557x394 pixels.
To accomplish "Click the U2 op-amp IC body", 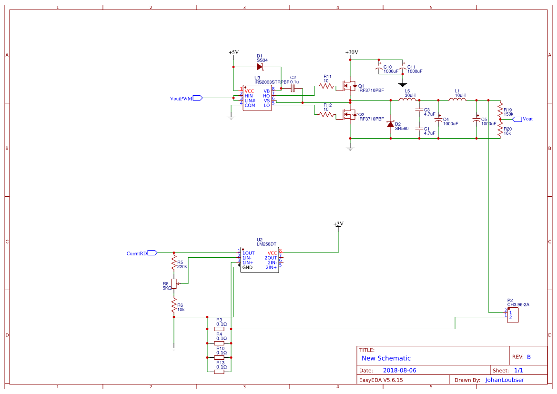I will tap(260, 260).
